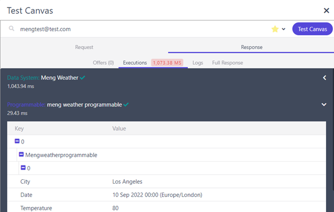Open the Offers (0) tab
The width and height of the screenshot is (334, 212).
pyautogui.click(x=103, y=63)
